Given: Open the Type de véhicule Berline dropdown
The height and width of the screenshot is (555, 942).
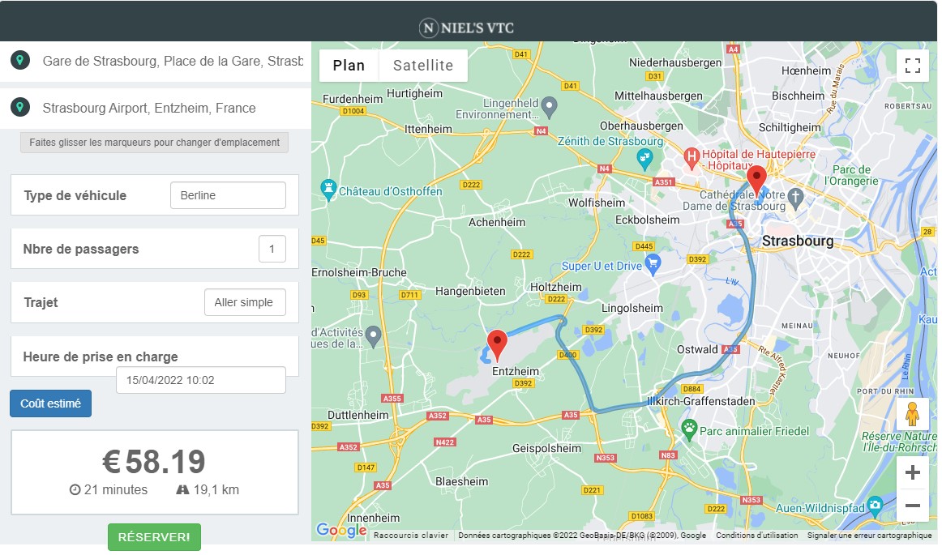Looking at the screenshot, I should 228,195.
